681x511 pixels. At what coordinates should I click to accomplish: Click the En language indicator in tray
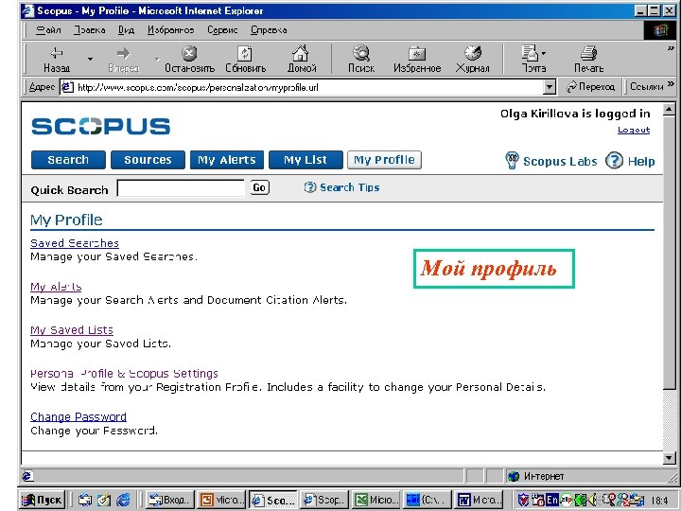tap(552, 500)
